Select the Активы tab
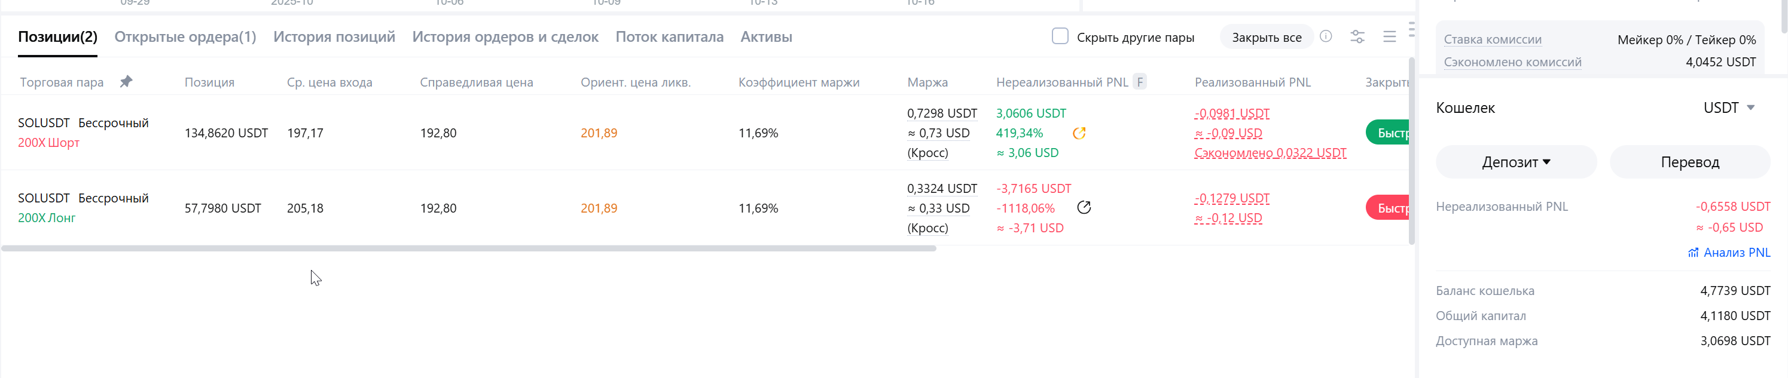 tap(765, 37)
